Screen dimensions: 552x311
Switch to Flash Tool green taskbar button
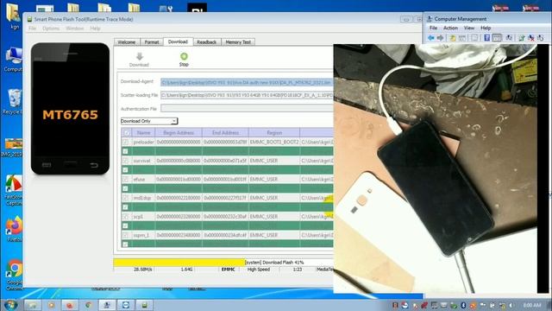click(x=144, y=305)
